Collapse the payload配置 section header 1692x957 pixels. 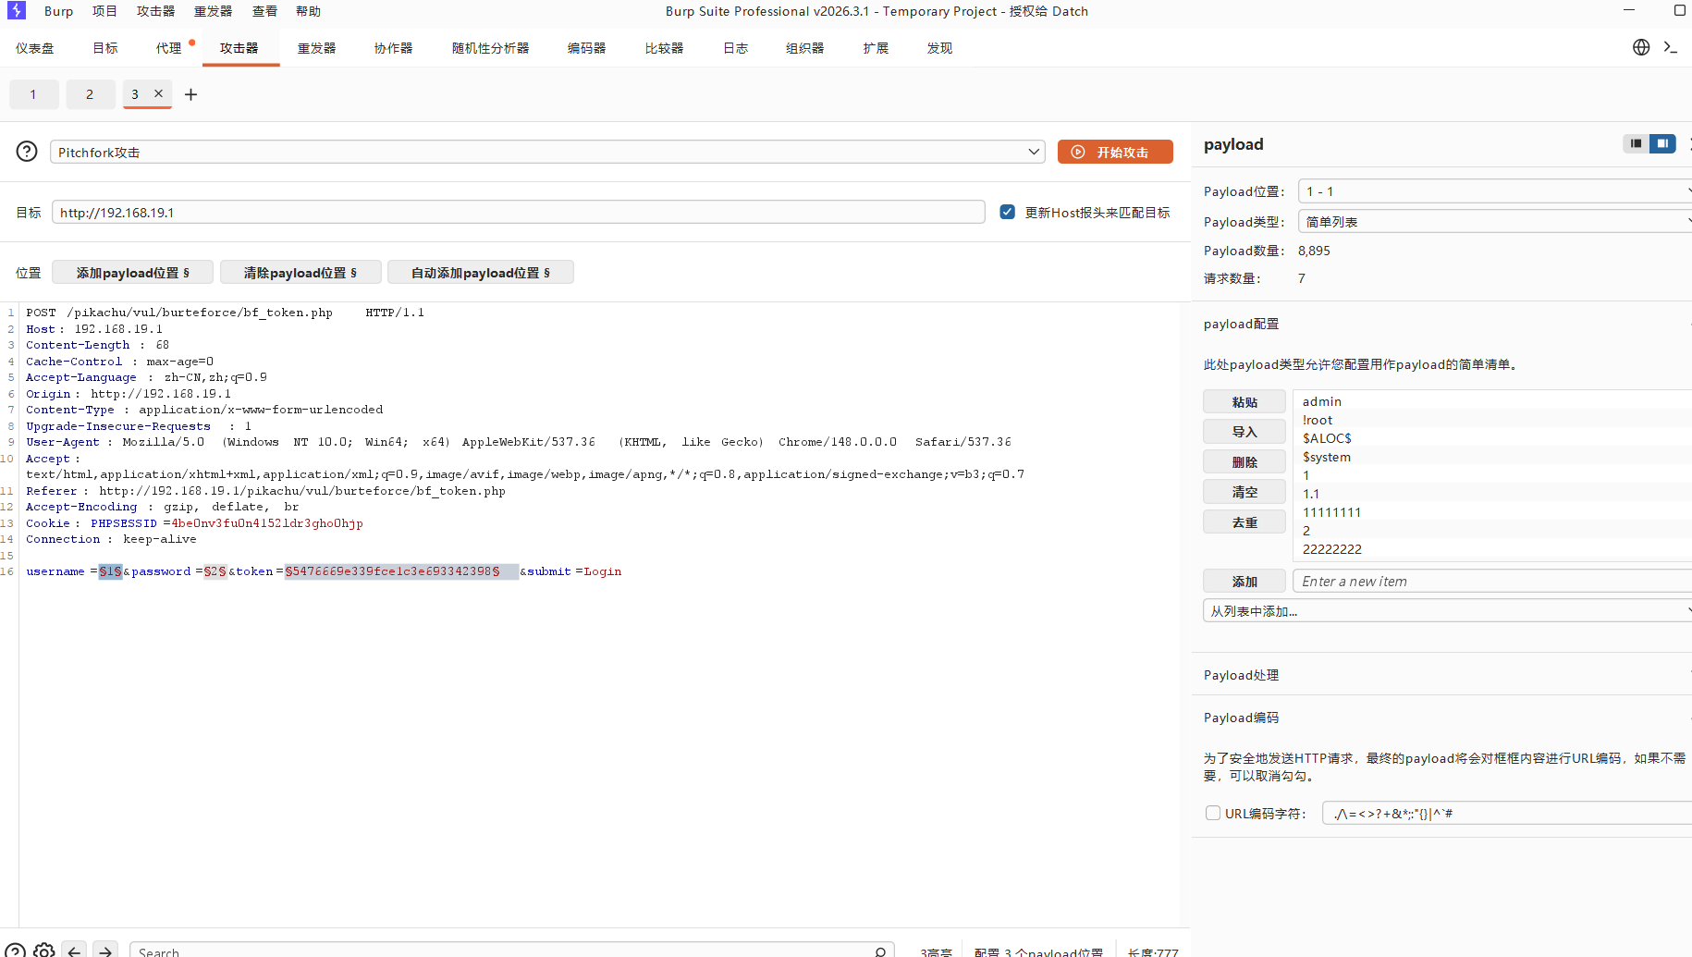[x=1241, y=324]
